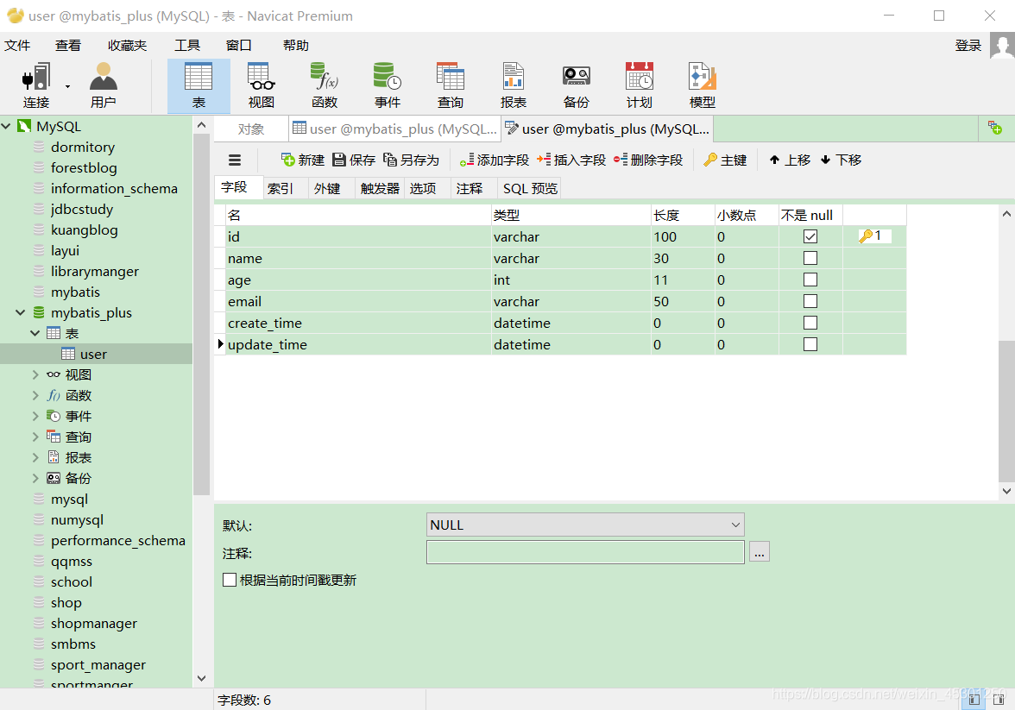Open the 备份 (Backup) tool
This screenshot has width=1015, height=710.
click(x=576, y=84)
